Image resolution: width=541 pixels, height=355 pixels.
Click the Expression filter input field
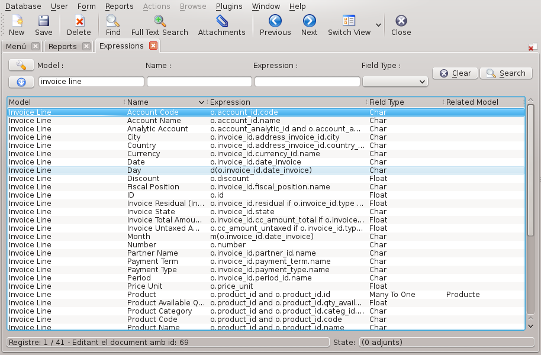pyautogui.click(x=307, y=82)
